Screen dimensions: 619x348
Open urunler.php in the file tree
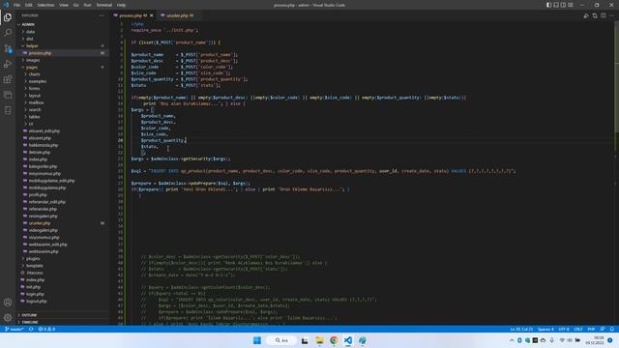(40, 223)
